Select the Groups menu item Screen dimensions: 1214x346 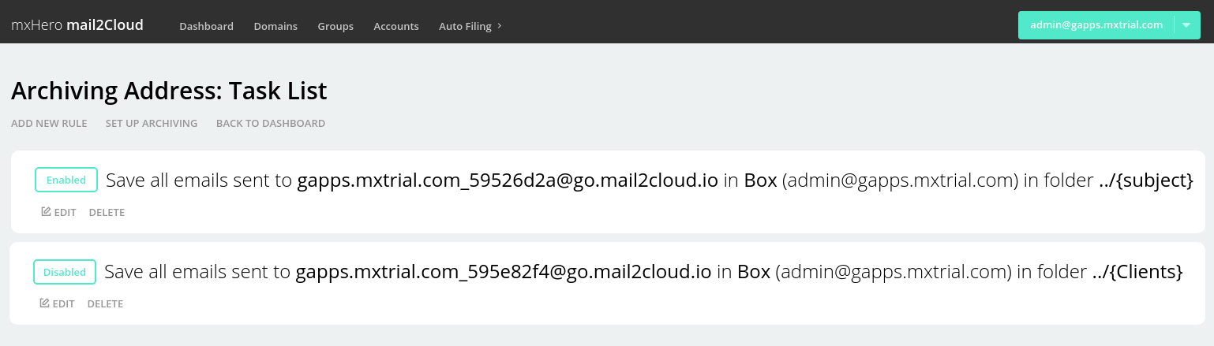[x=335, y=26]
